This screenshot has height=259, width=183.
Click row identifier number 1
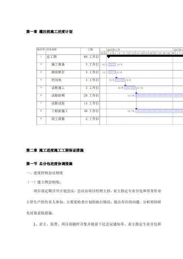coord(41,56)
